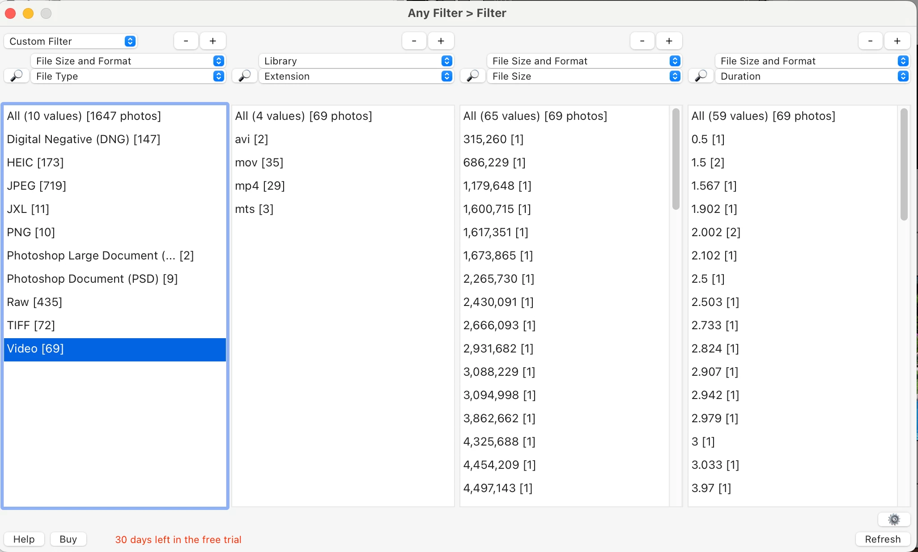Screen dimensions: 918x552
Task: Select the TIFF [72] file type
Action: pyautogui.click(x=115, y=326)
